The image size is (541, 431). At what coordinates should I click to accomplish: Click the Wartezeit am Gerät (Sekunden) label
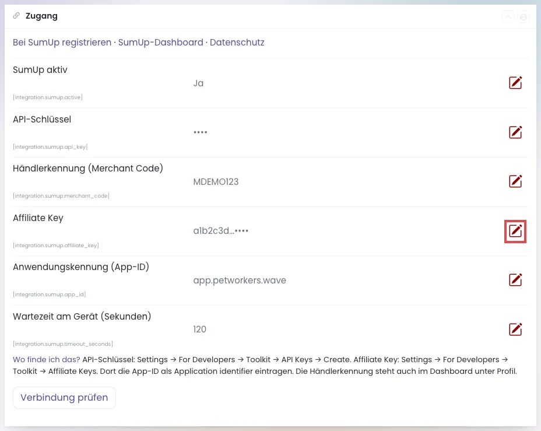[82, 317]
